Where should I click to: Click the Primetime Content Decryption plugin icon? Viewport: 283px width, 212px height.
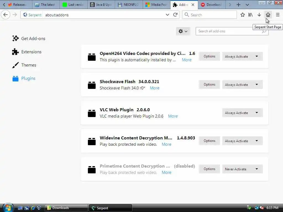(x=92, y=169)
